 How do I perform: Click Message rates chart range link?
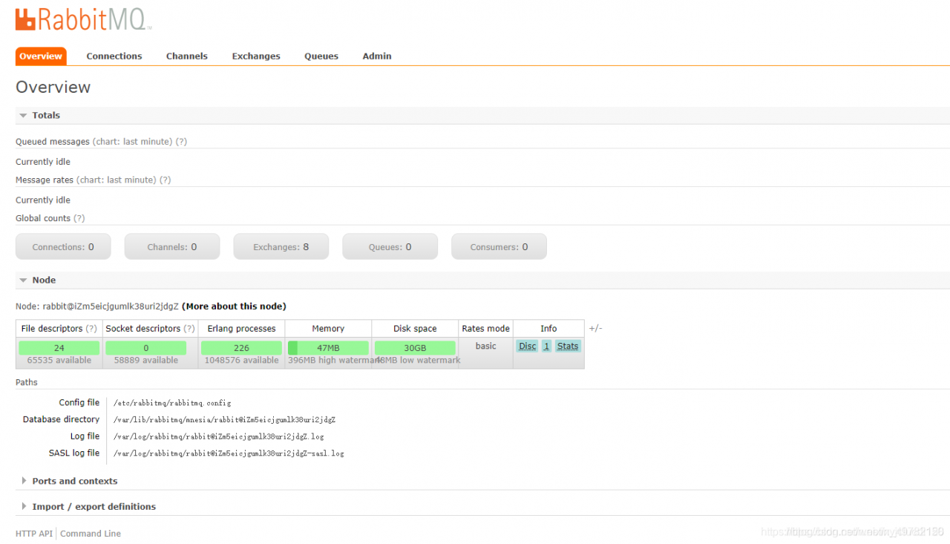pos(116,180)
